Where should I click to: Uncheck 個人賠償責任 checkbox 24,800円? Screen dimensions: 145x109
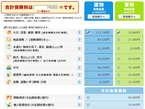click(88, 105)
